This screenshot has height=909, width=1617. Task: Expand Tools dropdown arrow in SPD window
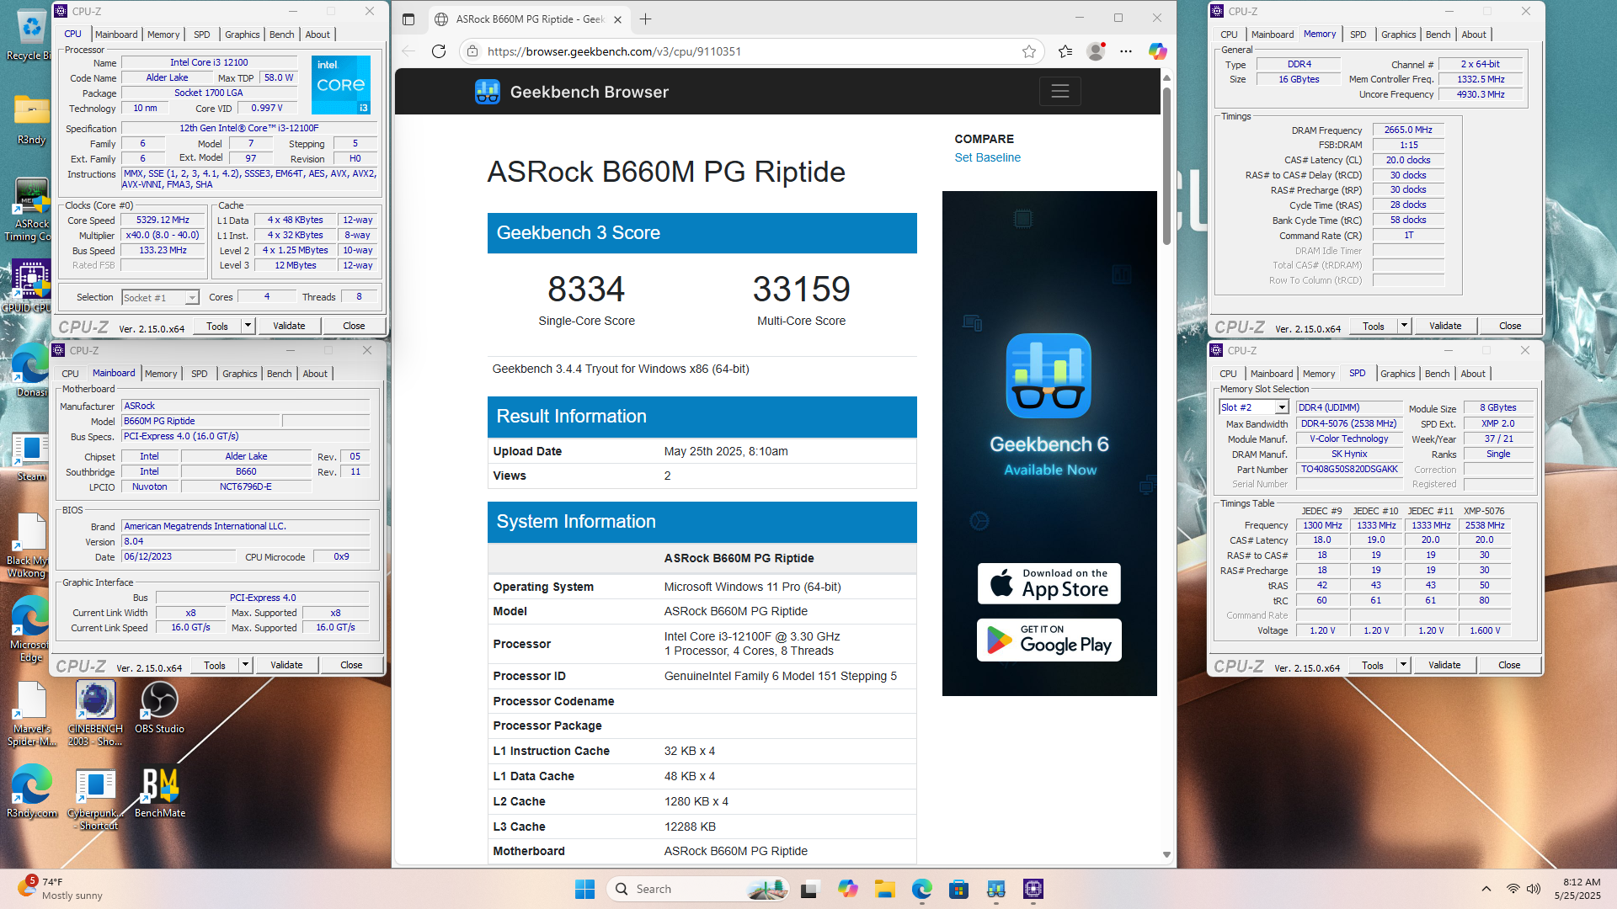[1403, 665]
